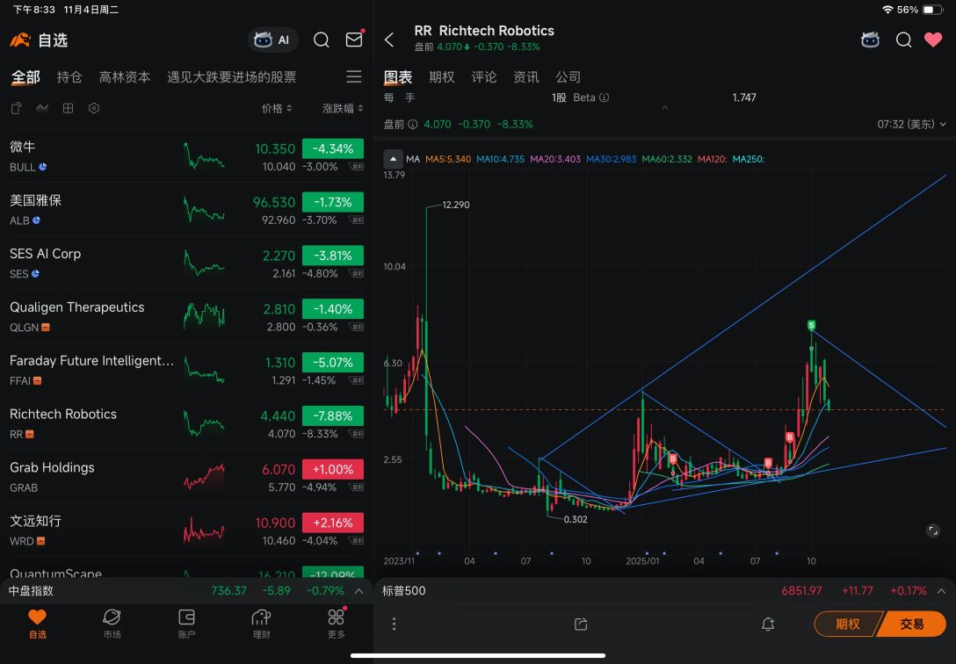Collapse the MA indicator legend arrow
The width and height of the screenshot is (956, 664).
[x=392, y=159]
